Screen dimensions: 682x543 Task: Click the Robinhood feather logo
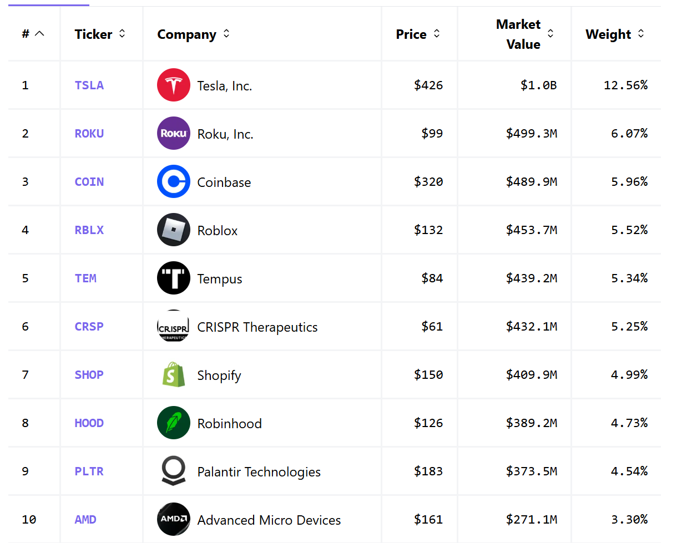click(x=174, y=423)
